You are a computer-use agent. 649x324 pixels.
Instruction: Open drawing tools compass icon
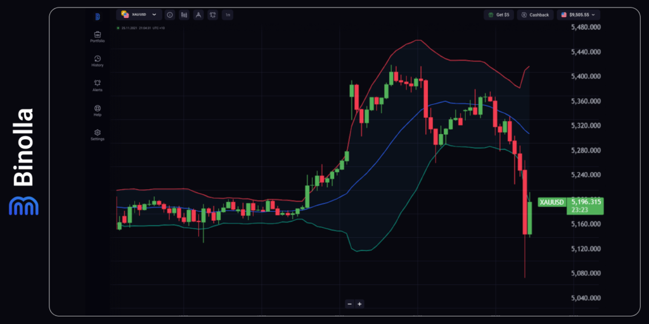(x=198, y=15)
